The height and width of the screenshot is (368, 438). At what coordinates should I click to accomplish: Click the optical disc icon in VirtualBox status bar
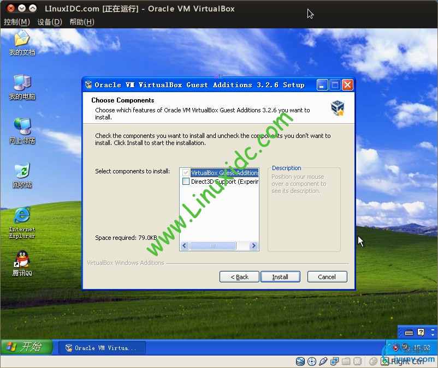312,361
